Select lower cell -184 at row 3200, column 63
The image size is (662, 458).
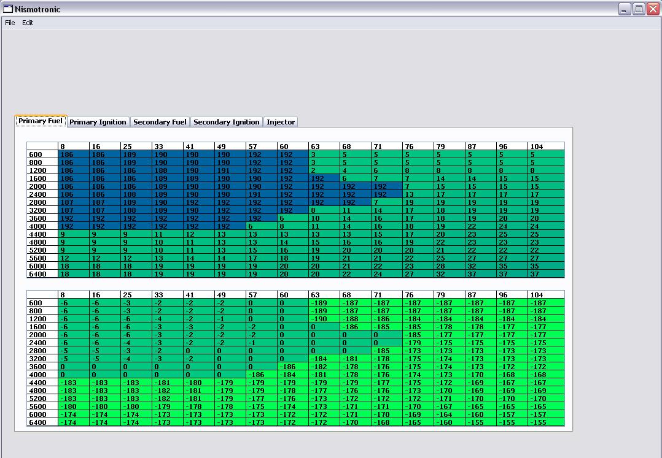(324, 359)
